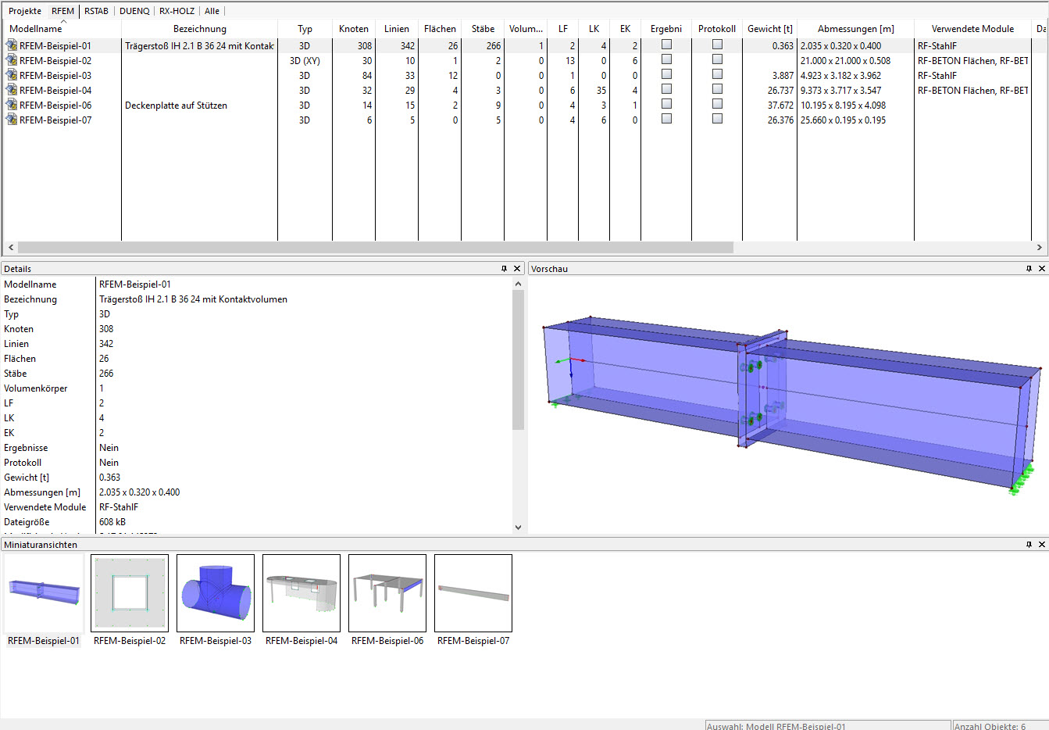Sort by the Verwendete Module column header
Viewport: 1049px width, 730px height.
tap(973, 29)
